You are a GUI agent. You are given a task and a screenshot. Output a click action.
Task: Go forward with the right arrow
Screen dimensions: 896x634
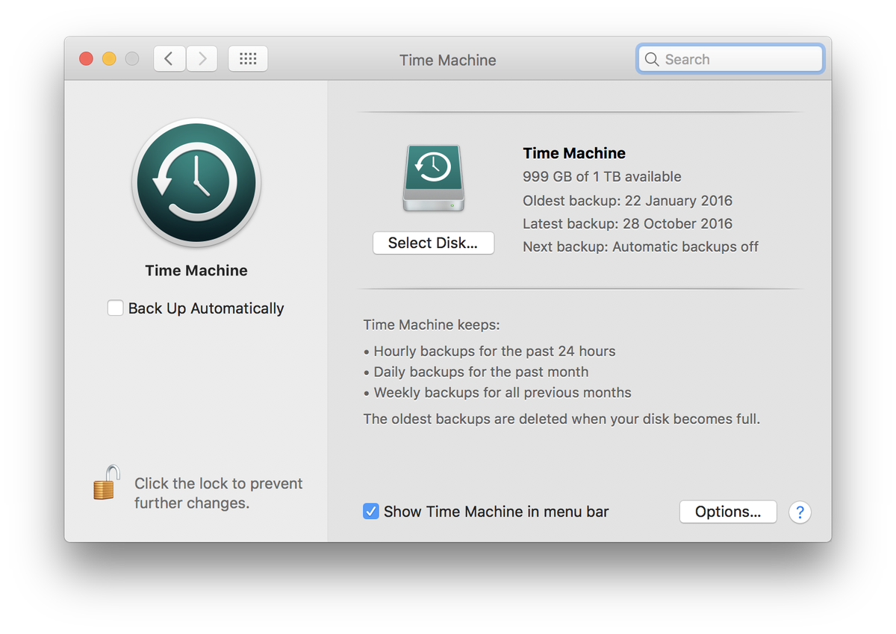click(202, 59)
